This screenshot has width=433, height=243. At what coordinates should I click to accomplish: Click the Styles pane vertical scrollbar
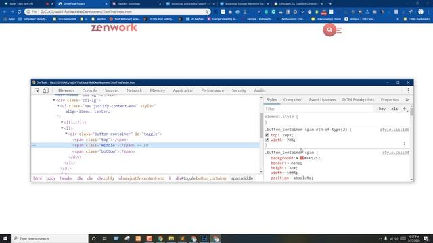pos(412,112)
